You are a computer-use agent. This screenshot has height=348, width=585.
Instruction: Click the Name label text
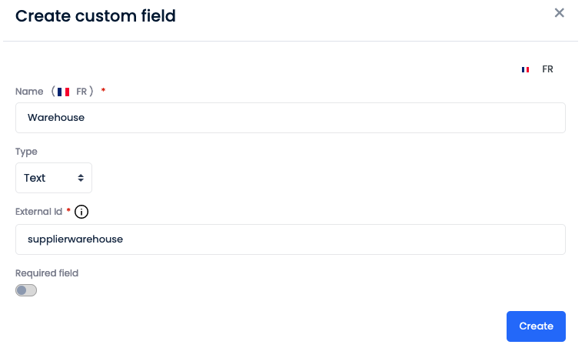pyautogui.click(x=29, y=92)
